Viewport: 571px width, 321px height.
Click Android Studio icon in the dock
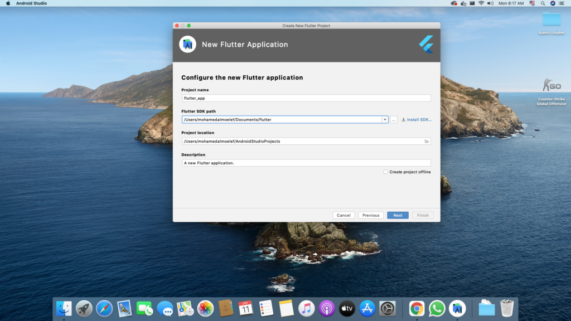457,309
